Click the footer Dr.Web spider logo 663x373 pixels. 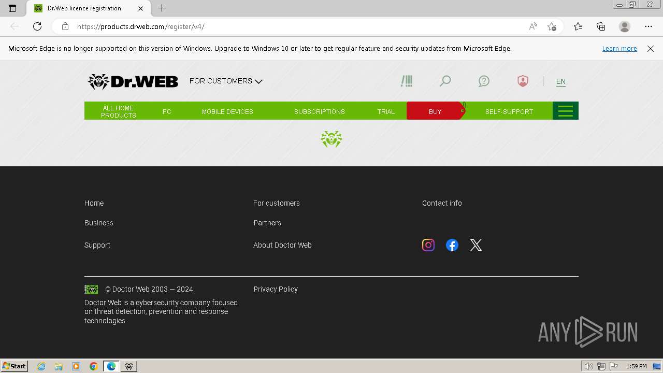coord(91,289)
